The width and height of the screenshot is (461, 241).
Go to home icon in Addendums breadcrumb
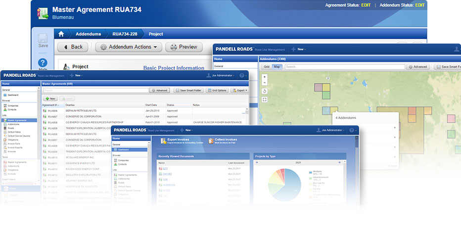[61, 34]
